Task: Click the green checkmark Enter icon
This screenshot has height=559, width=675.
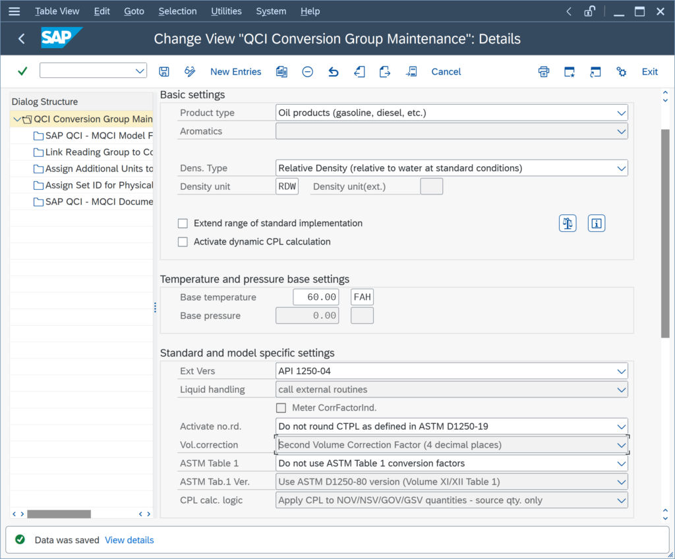Action: [x=22, y=71]
